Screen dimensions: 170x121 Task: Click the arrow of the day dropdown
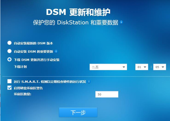(124, 67)
